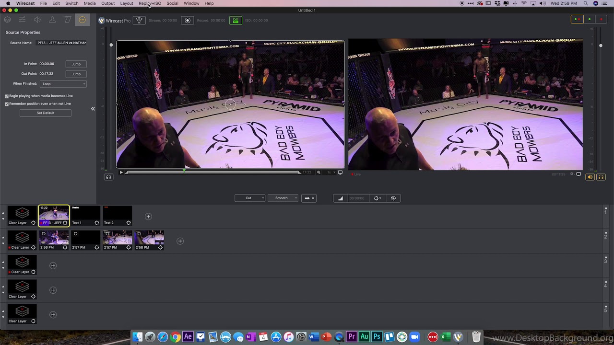Open the Replay+ISO menu
Image resolution: width=614 pixels, height=345 pixels.
coord(150,3)
